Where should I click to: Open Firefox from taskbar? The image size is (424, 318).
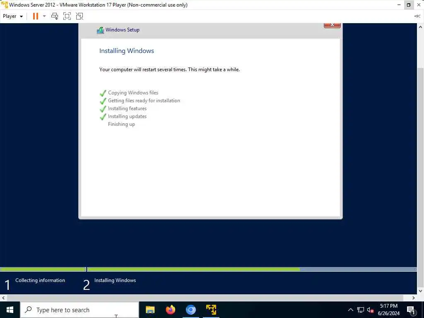pos(170,310)
